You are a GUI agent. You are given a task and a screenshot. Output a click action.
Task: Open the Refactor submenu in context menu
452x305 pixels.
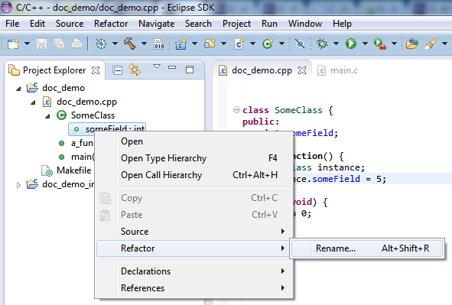(x=194, y=248)
